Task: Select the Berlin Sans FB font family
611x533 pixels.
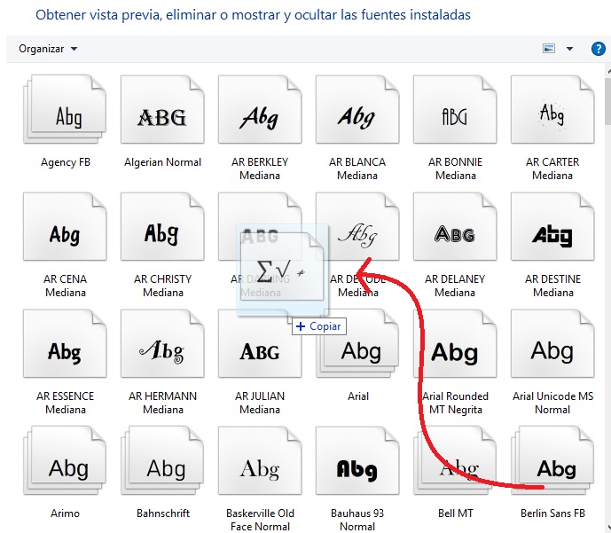Action: click(x=552, y=467)
